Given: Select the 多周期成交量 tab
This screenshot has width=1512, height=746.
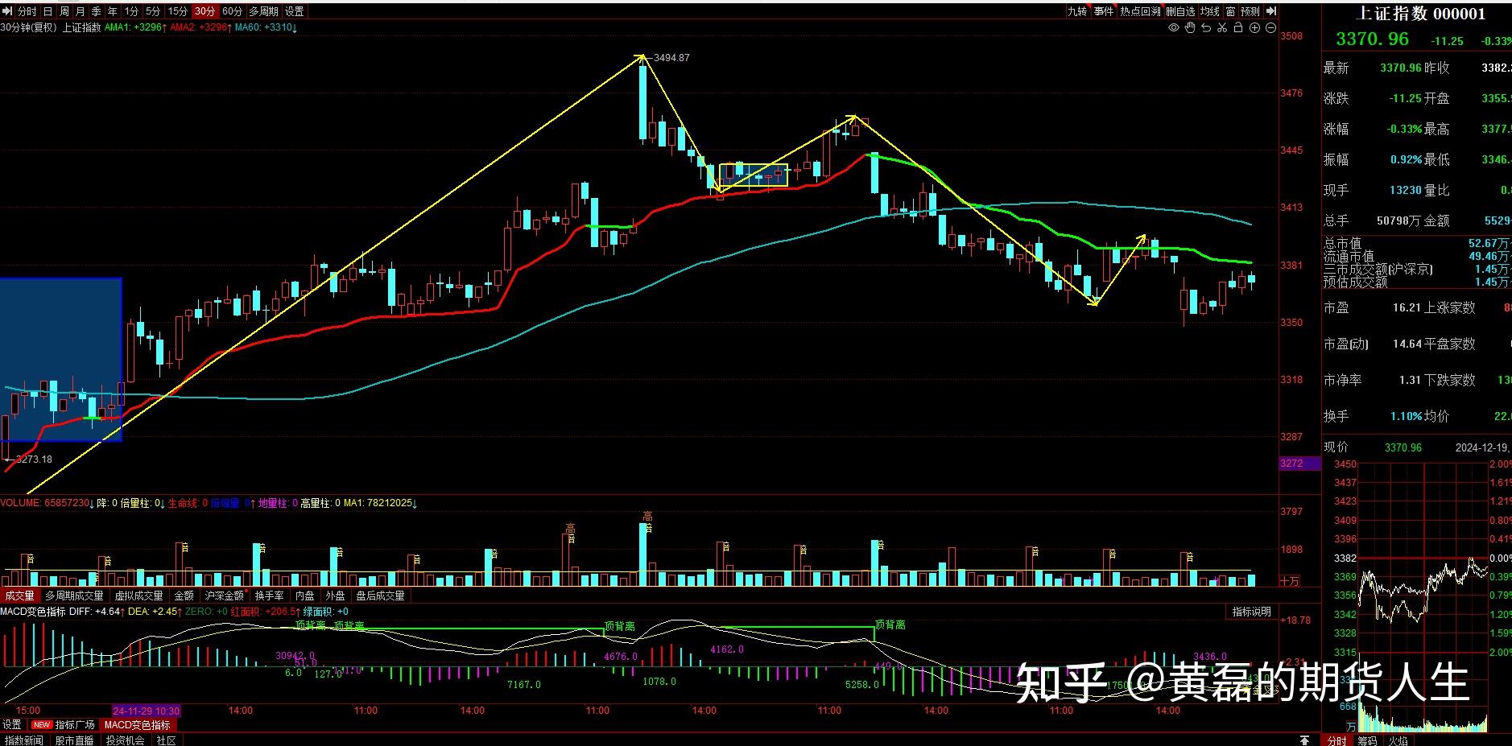Looking at the screenshot, I should point(74,596).
